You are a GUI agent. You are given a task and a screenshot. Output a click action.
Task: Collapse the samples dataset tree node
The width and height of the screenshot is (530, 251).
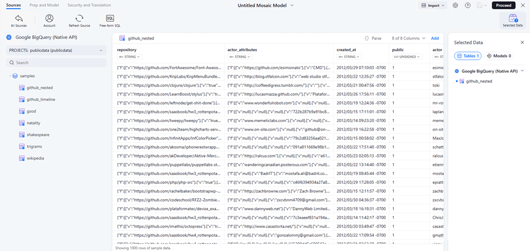pos(10,76)
